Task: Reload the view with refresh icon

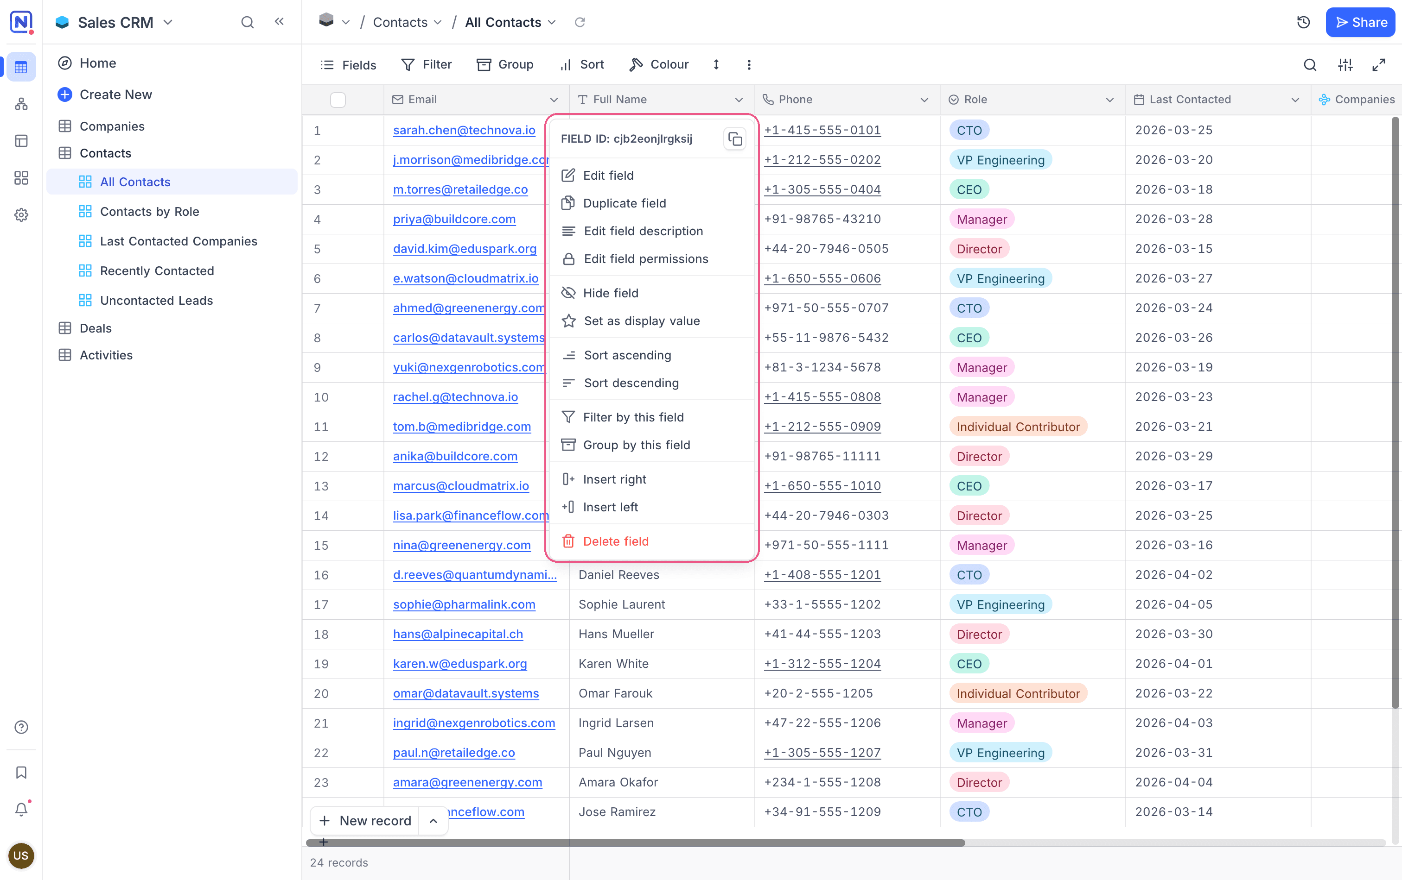Action: click(580, 22)
